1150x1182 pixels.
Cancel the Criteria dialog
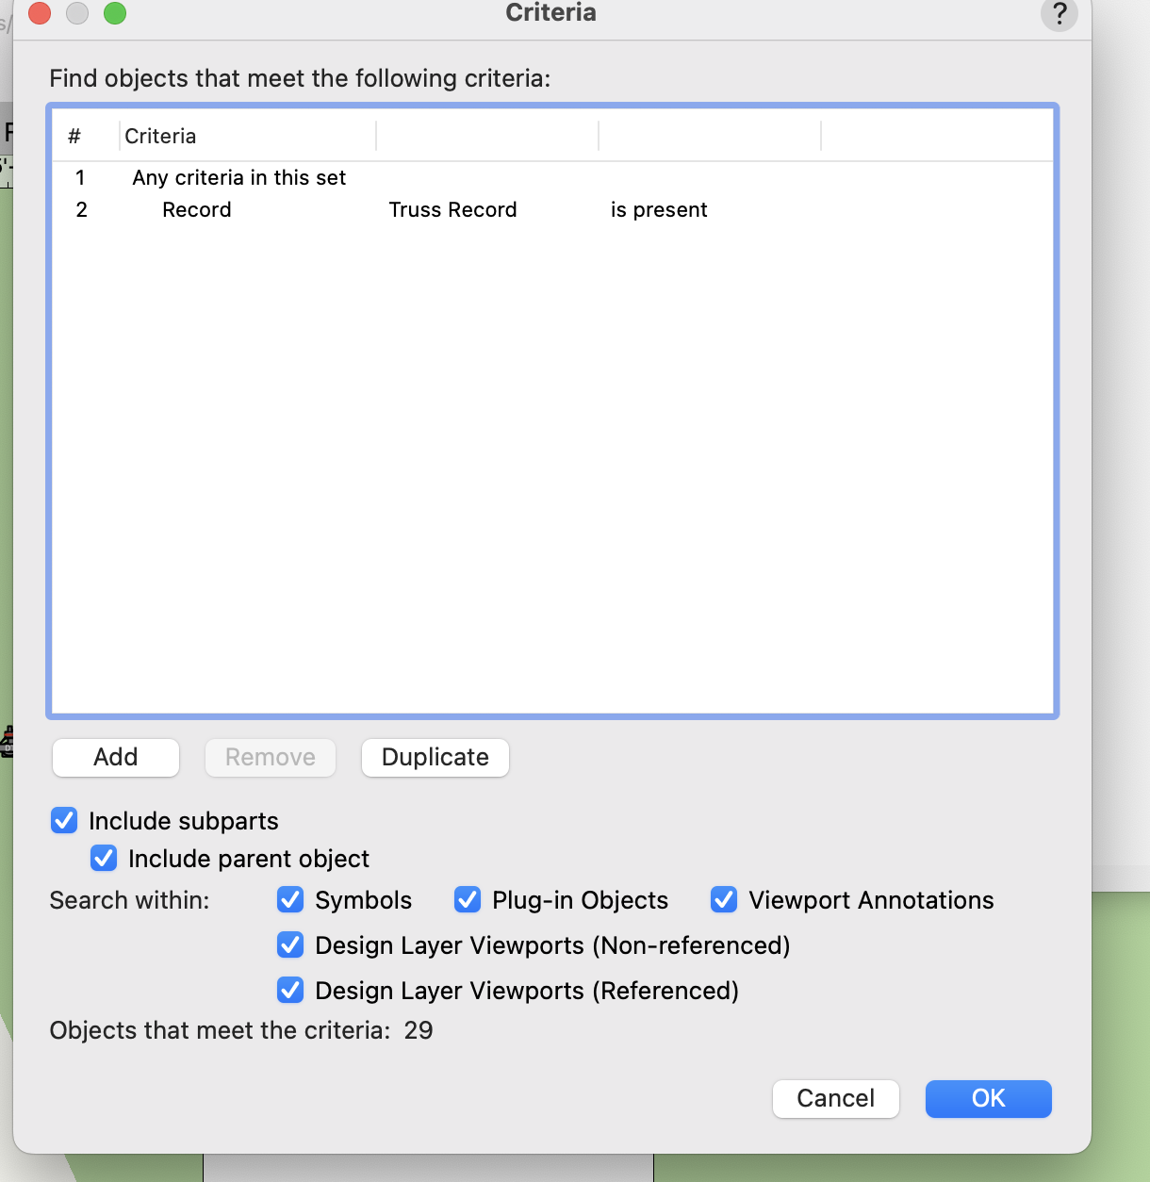(835, 1099)
